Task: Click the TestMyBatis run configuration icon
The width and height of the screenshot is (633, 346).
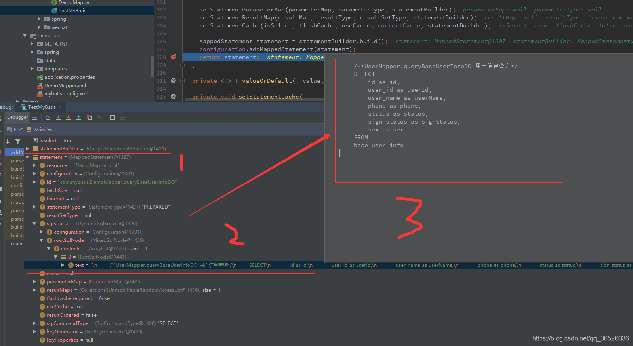Action: [24, 107]
